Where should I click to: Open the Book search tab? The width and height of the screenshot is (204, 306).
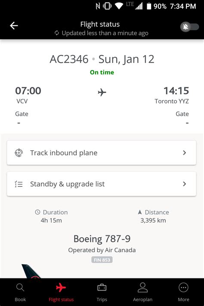[x=20, y=292]
